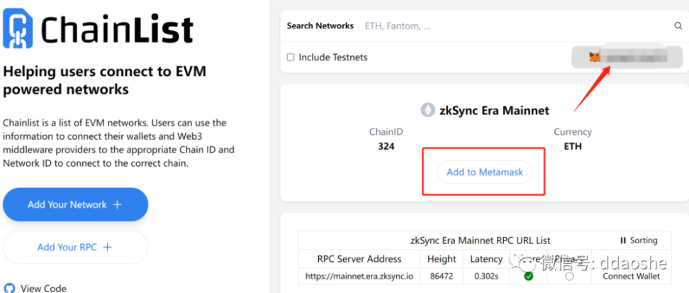The height and width of the screenshot is (293, 689).
Task: Click the zkSync Era network logo icon
Action: (x=427, y=110)
